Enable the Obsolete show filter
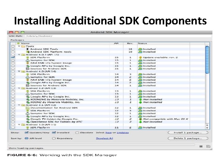Viewport: 221px width, 165px height. tap(77, 133)
